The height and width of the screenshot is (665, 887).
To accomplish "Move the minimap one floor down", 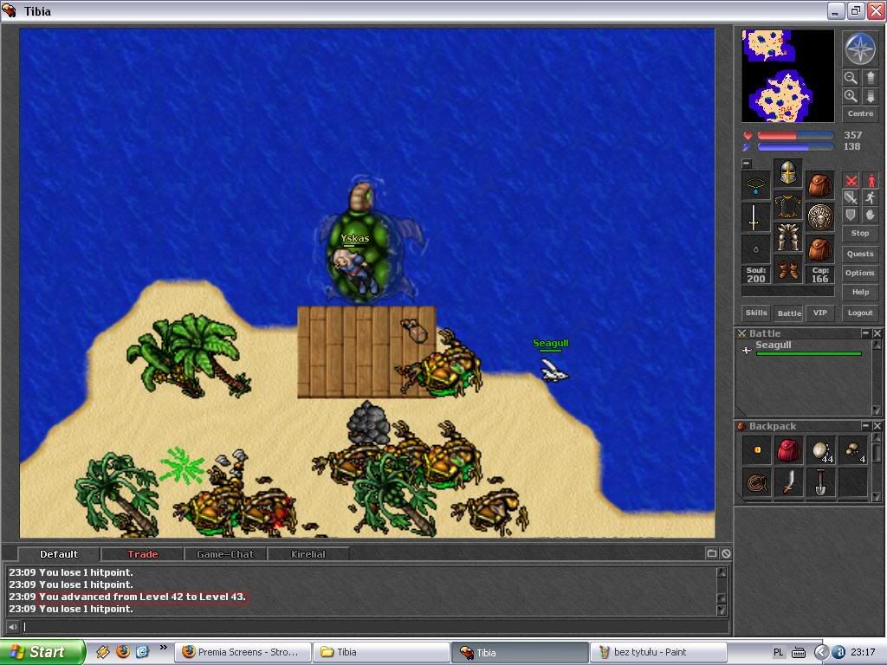I will click(x=870, y=95).
